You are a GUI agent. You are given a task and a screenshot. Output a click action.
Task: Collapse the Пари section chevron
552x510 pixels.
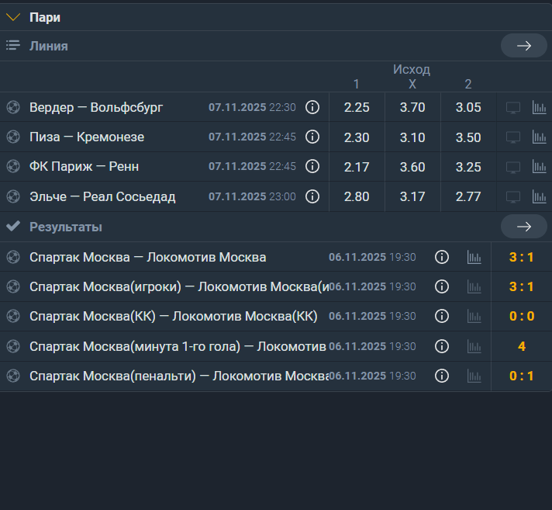pyautogui.click(x=13, y=17)
